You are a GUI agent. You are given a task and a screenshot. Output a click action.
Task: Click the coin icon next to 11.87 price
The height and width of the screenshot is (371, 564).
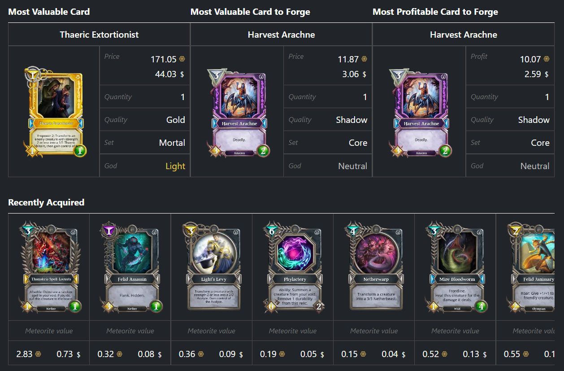click(x=364, y=59)
